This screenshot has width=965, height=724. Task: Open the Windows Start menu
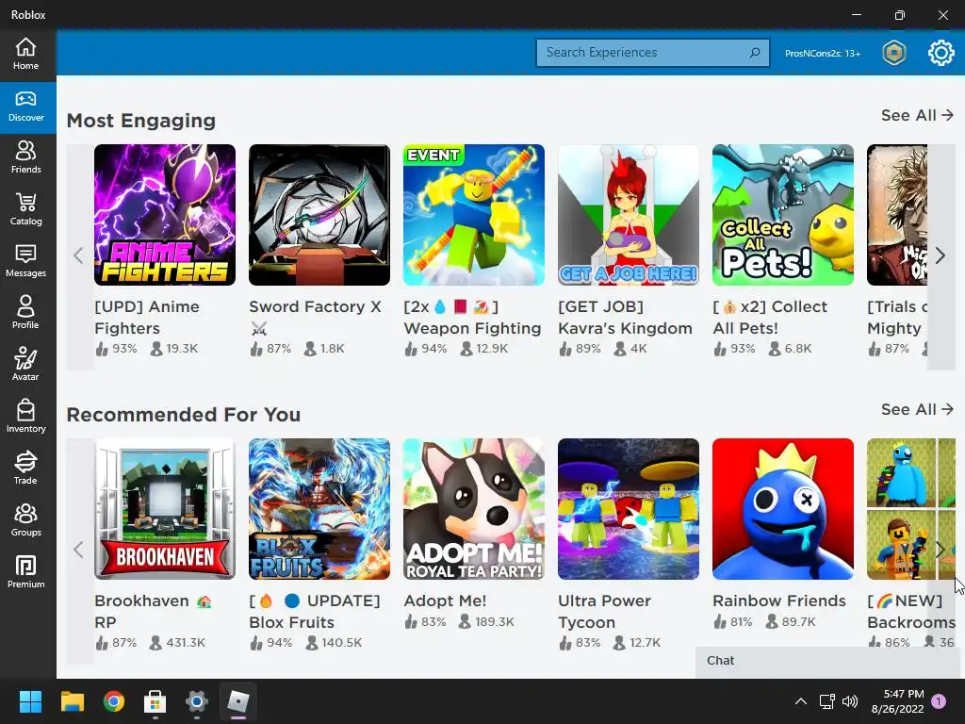pyautogui.click(x=30, y=701)
